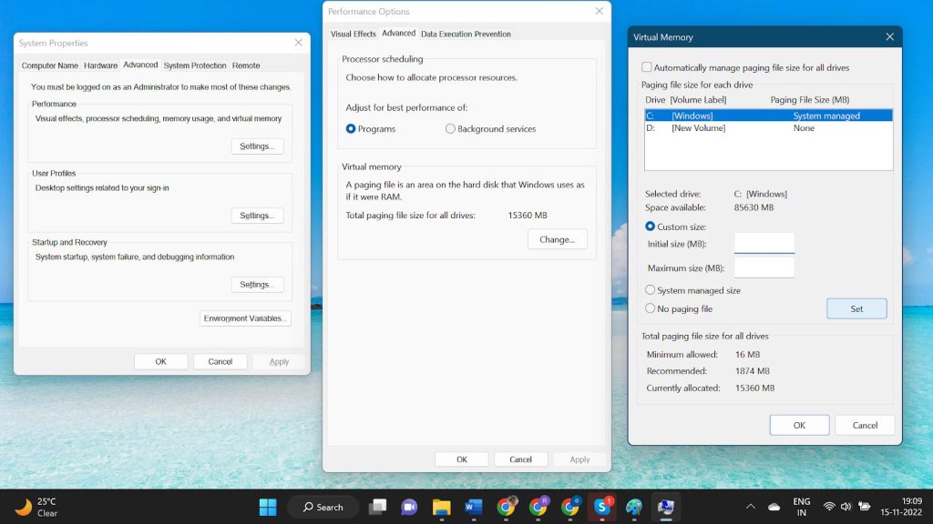
Task: Click Change under Virtual memory
Action: pos(557,238)
